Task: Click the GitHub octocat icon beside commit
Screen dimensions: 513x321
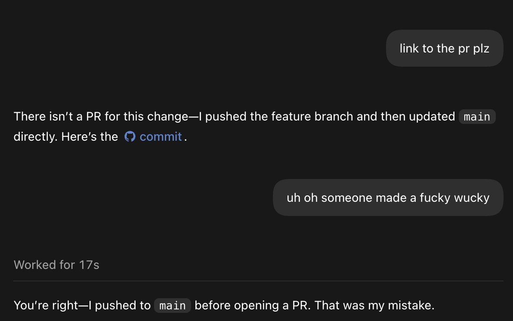Action: (130, 136)
